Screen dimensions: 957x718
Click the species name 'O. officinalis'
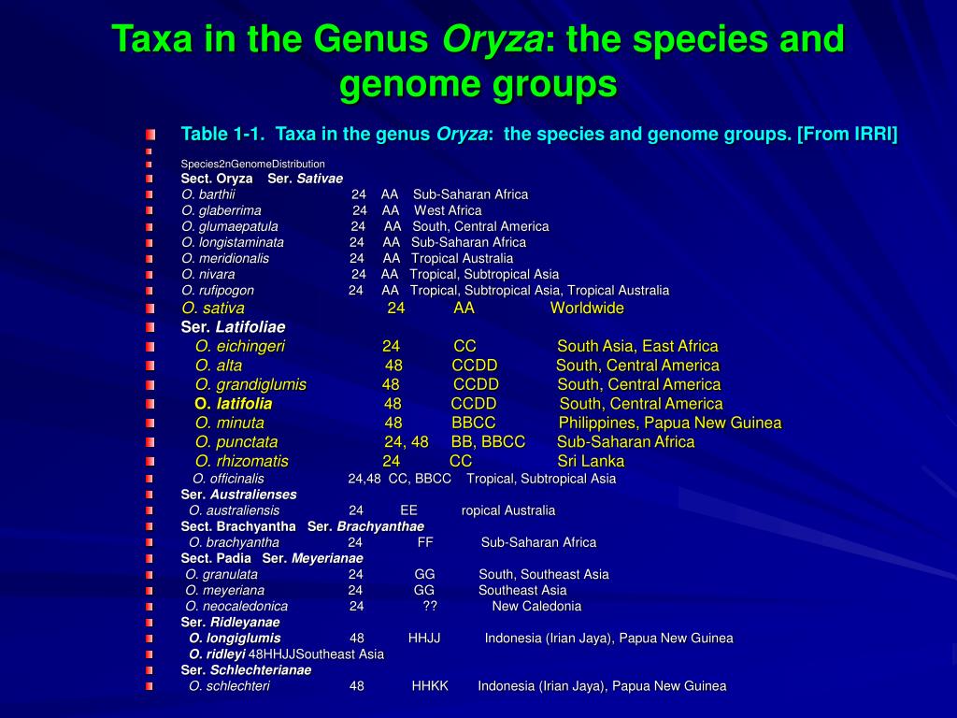228,479
